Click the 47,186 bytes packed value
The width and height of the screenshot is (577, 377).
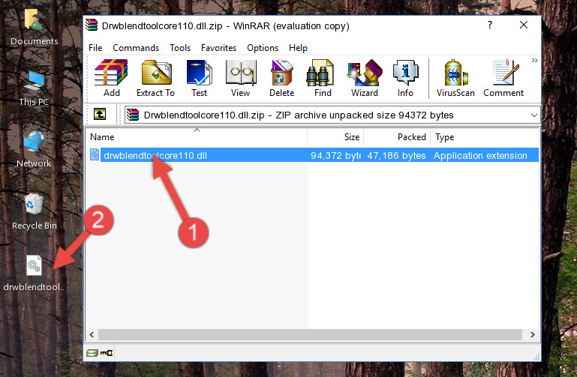click(x=396, y=155)
